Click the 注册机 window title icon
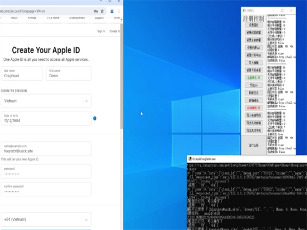The height and width of the screenshot is (230, 307). [x=244, y=10]
